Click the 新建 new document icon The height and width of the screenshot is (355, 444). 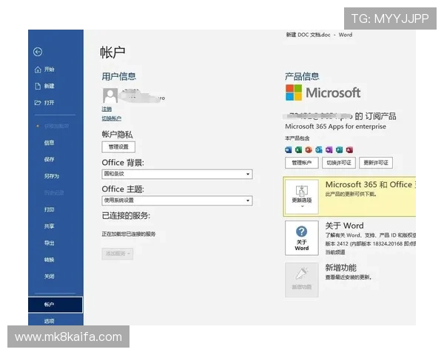click(38, 86)
